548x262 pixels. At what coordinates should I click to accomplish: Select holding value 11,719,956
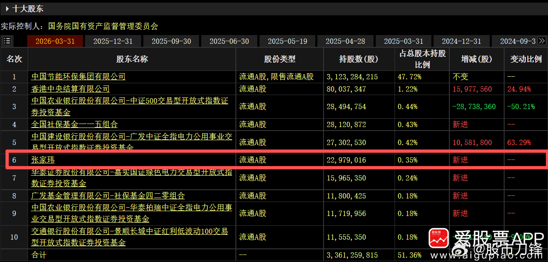click(x=346, y=213)
